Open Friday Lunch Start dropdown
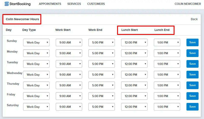Image resolution: width=204 pixels, height=119 pixels. click(134, 96)
